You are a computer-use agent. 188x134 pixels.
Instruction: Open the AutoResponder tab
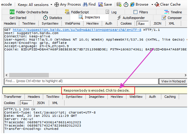pyautogui.click(x=131, y=18)
